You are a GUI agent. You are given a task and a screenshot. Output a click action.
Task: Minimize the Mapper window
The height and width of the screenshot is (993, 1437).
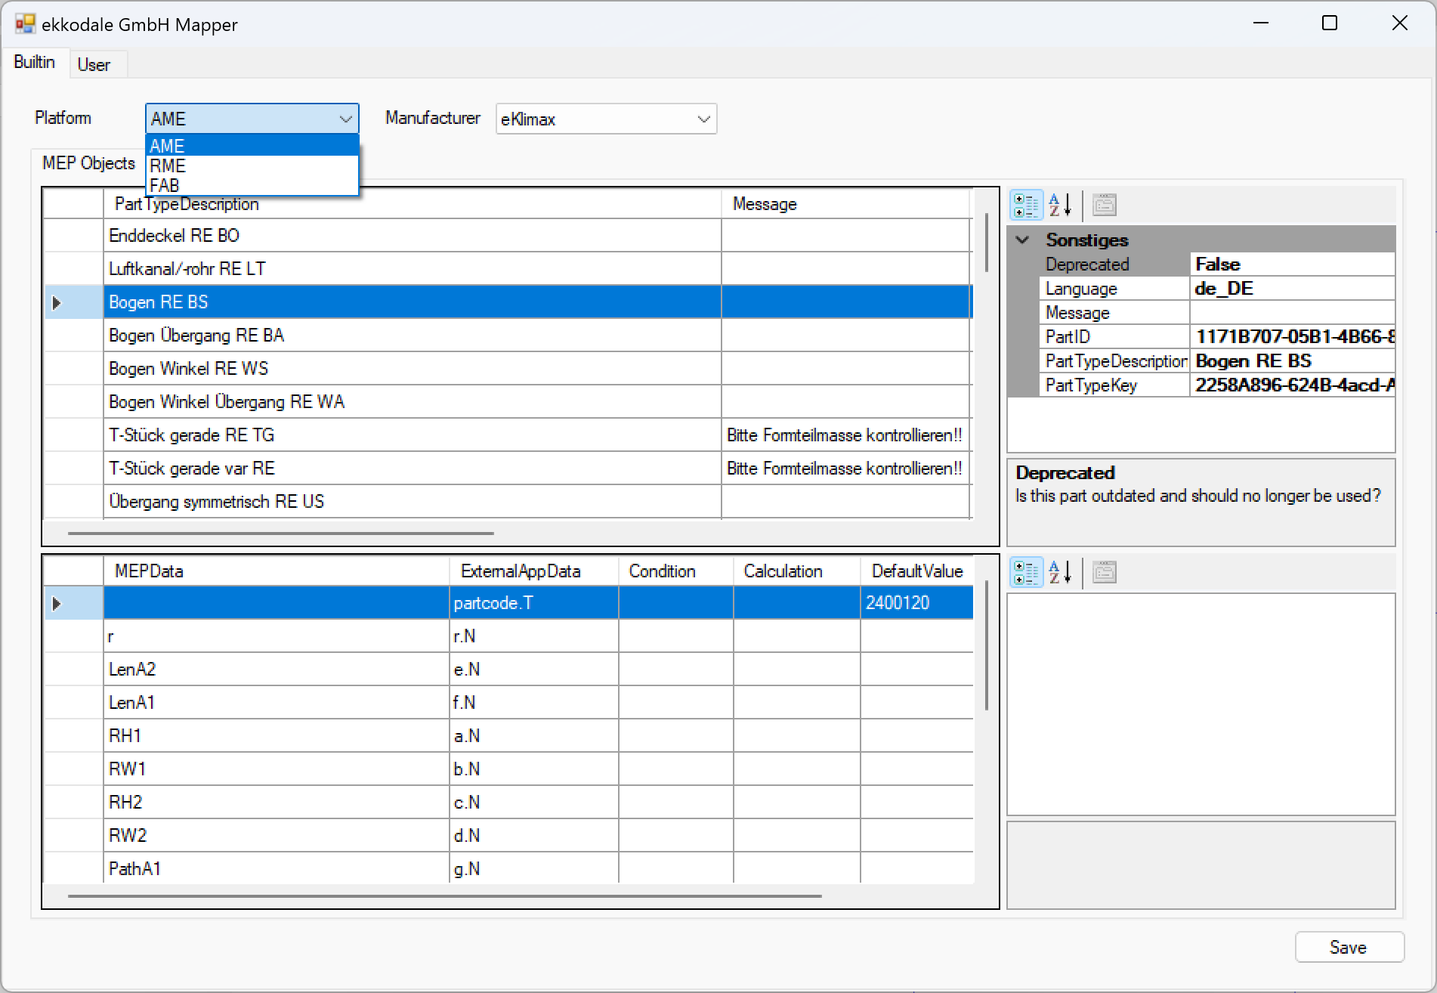[x=1260, y=23]
